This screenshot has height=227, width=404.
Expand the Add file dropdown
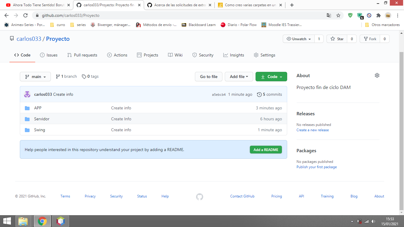point(239,77)
